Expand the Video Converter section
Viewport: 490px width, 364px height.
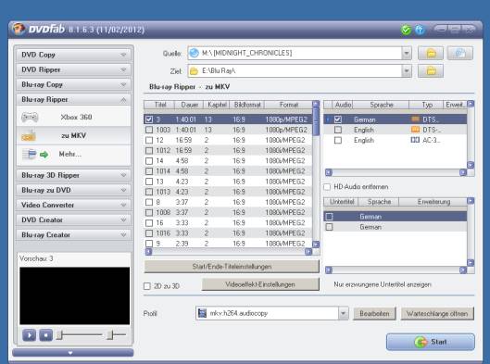(x=73, y=205)
